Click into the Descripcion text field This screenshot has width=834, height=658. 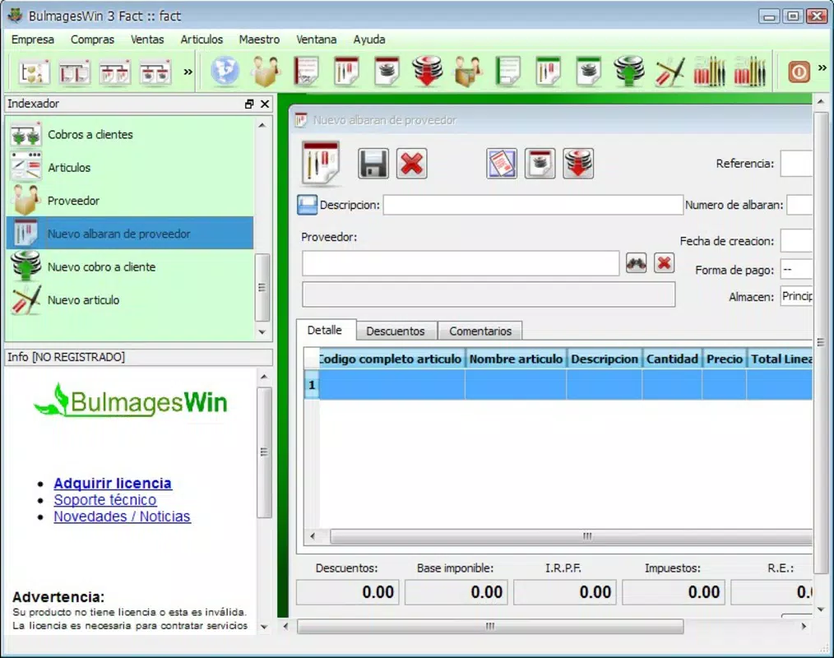coord(533,205)
